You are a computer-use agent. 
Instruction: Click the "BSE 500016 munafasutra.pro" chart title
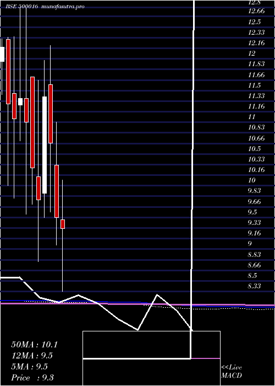pos(45,7)
